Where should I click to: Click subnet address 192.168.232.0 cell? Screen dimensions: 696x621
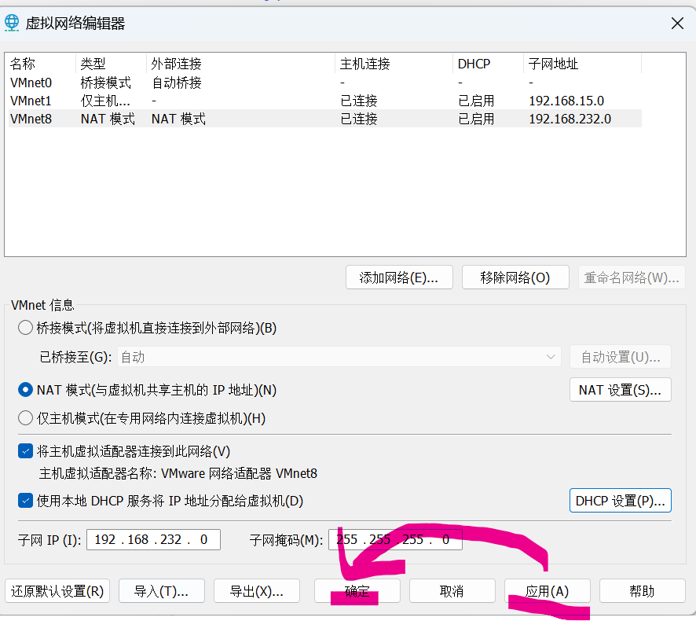point(570,119)
